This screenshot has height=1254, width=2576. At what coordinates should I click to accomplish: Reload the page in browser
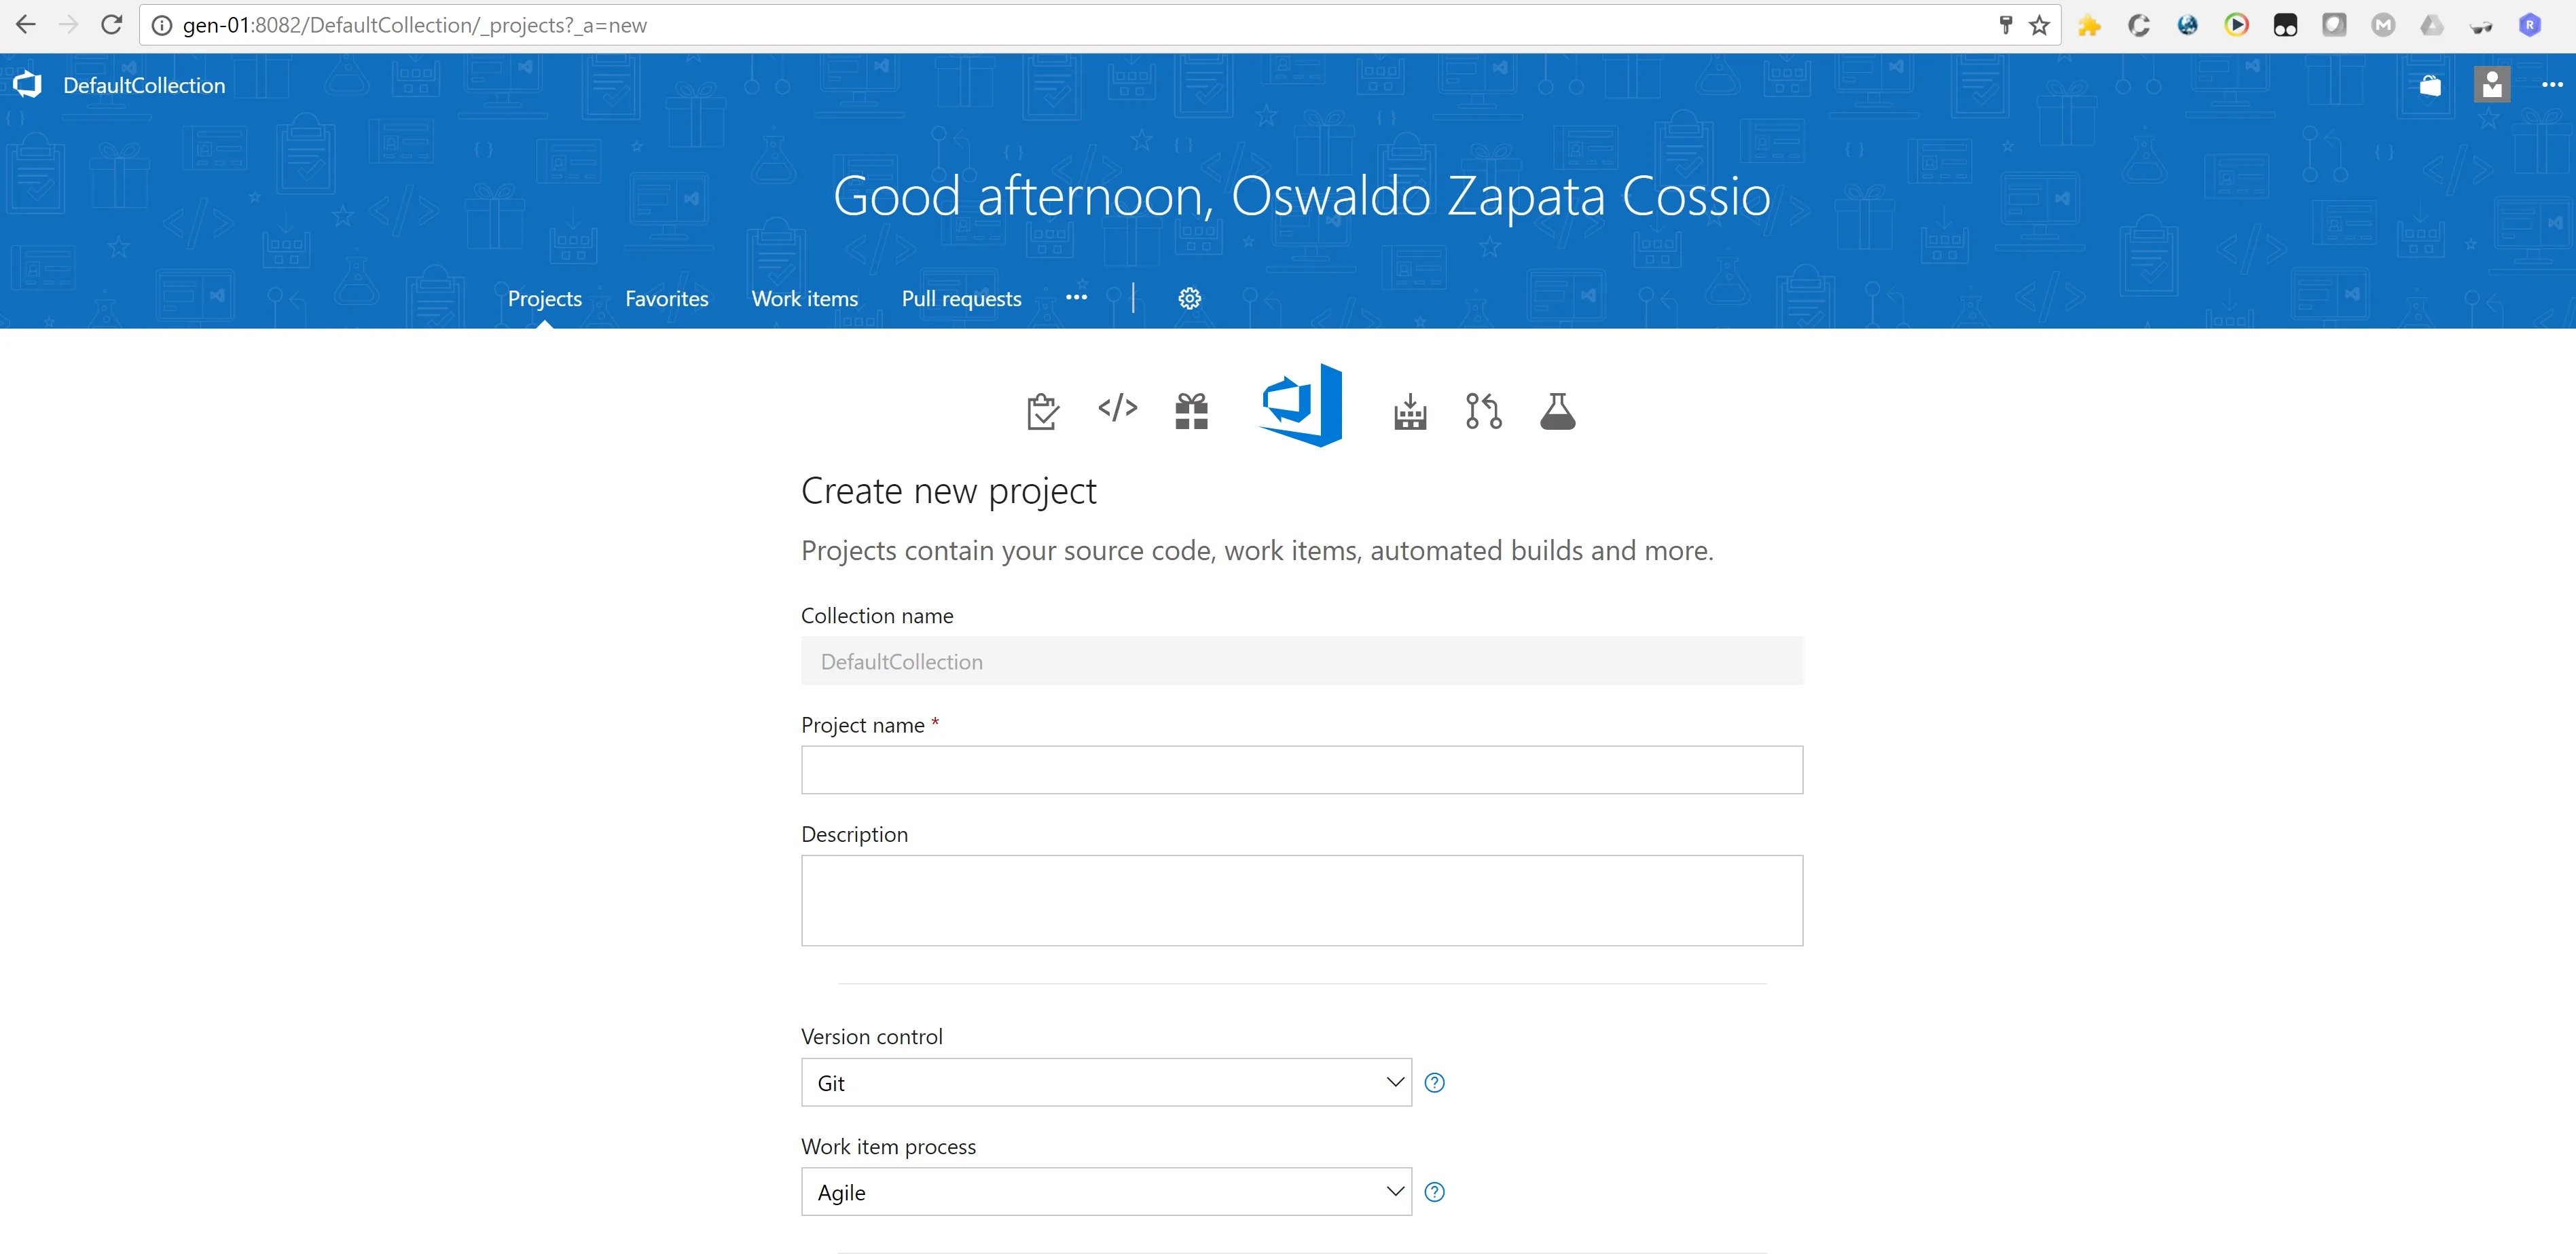[x=112, y=25]
